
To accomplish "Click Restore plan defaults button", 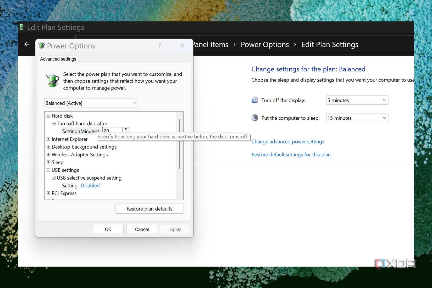I will click(149, 209).
